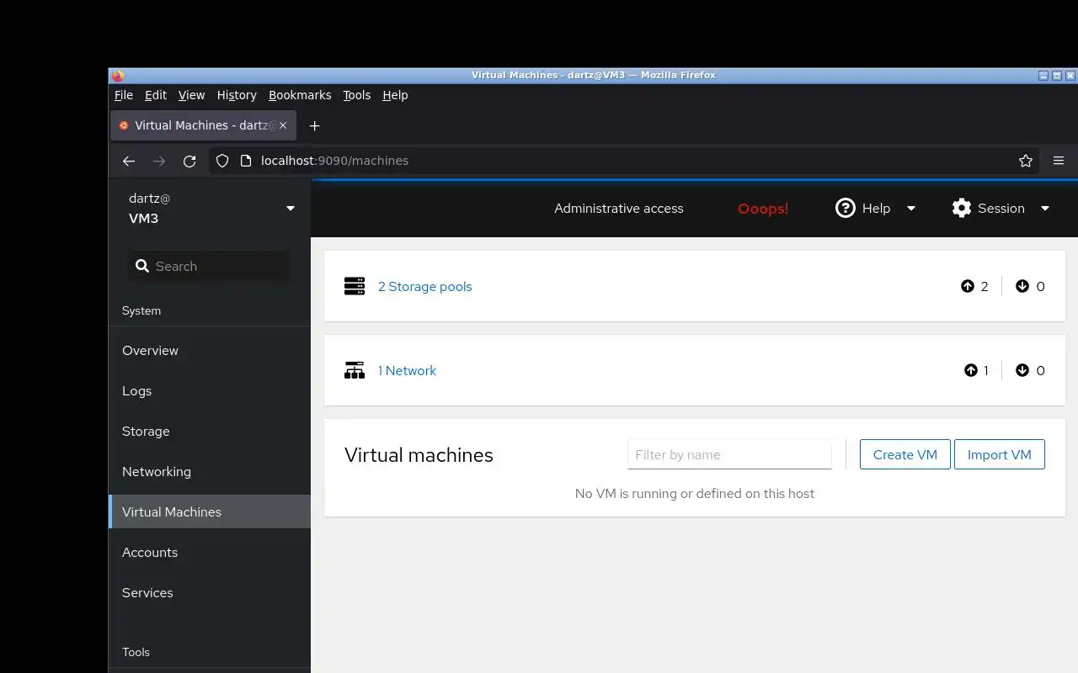Click the Virtual machines heading
The width and height of the screenshot is (1078, 673).
[419, 455]
